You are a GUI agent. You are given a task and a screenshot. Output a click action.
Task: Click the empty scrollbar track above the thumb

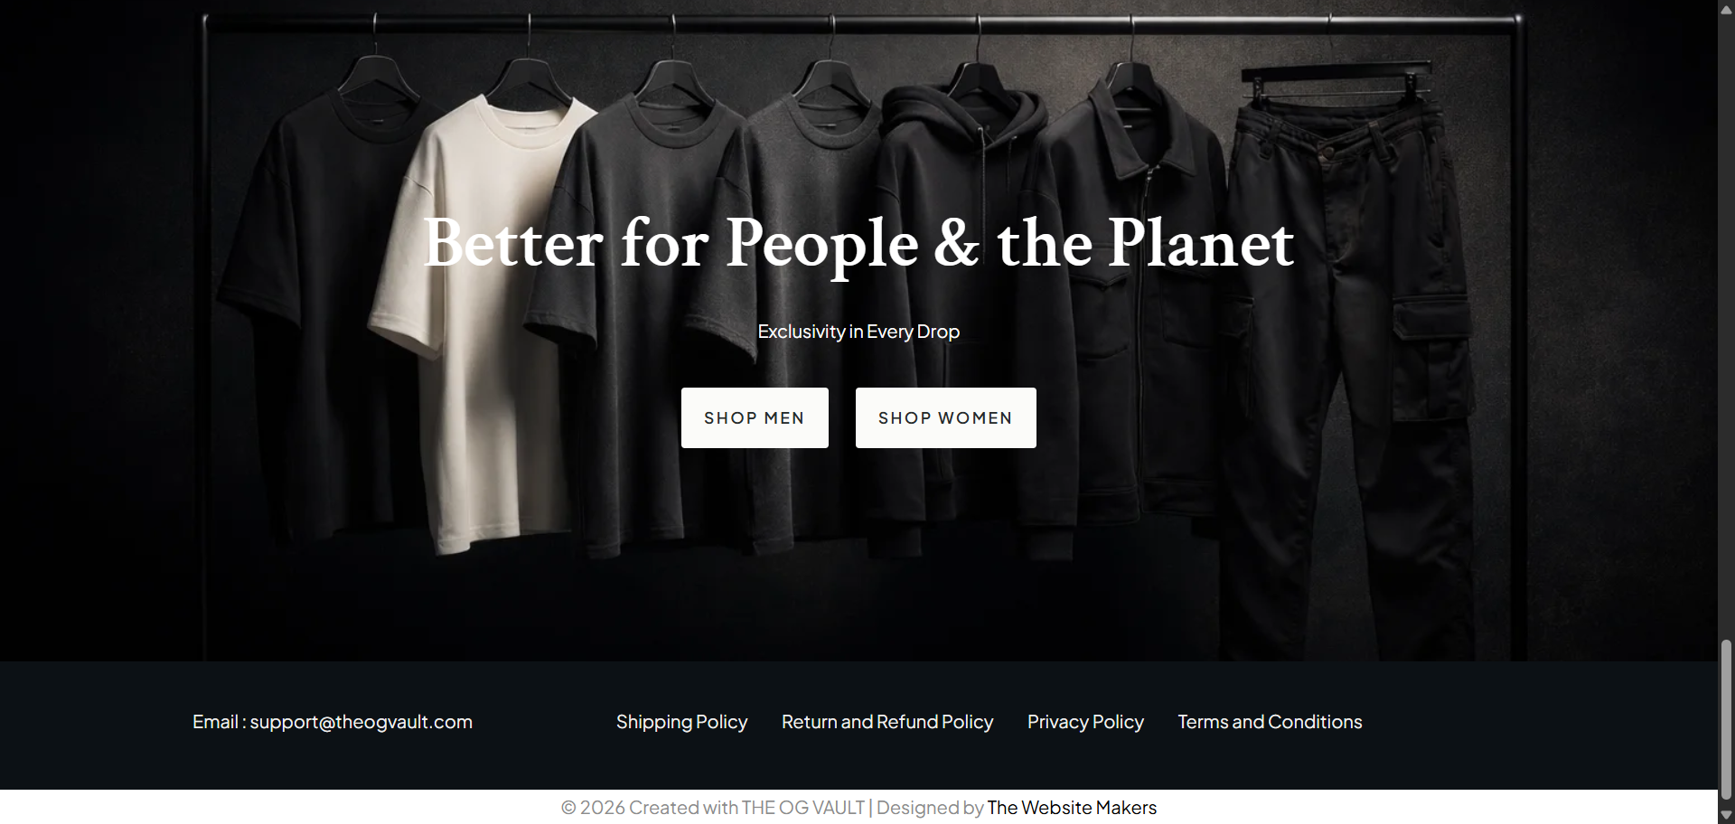(1726, 325)
